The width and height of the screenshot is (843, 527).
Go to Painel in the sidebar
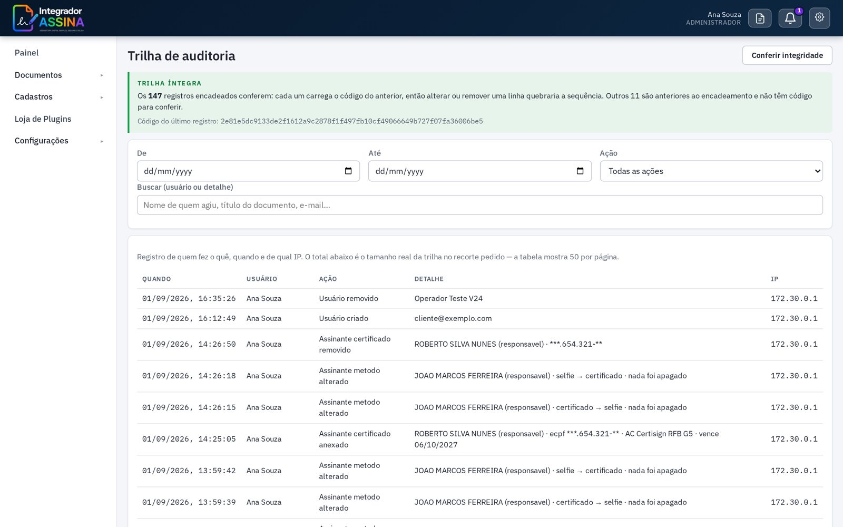tap(27, 53)
